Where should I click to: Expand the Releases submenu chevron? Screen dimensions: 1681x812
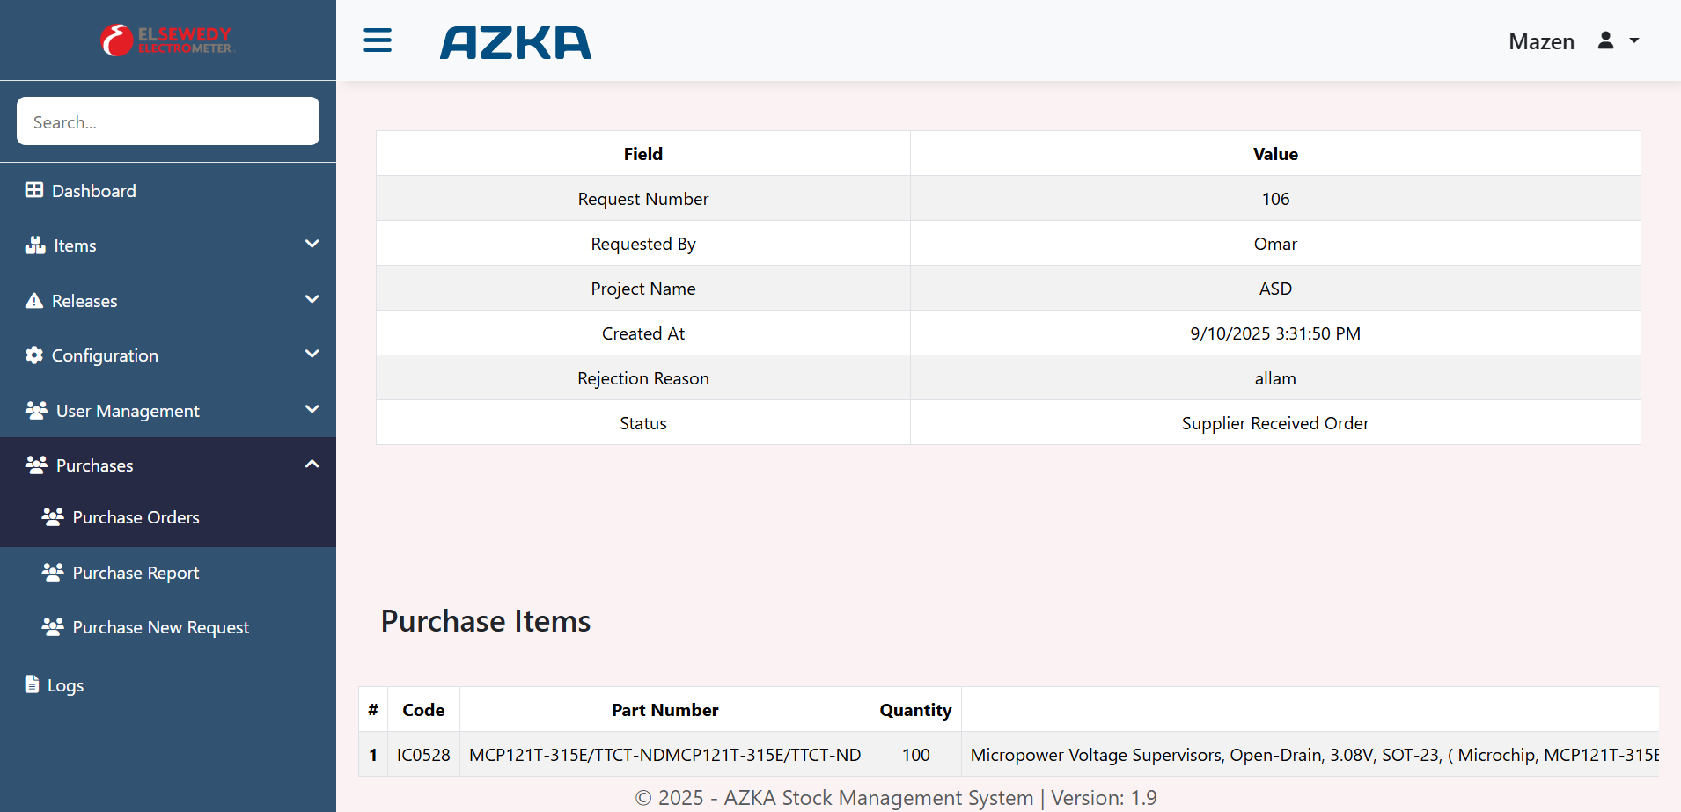[312, 299]
